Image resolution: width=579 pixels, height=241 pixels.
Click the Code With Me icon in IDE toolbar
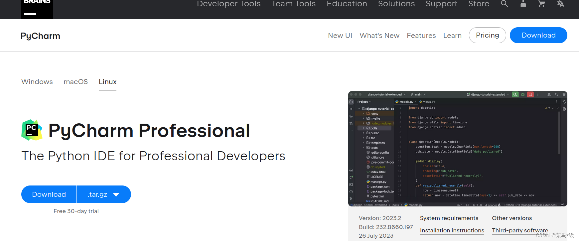tap(549, 94)
